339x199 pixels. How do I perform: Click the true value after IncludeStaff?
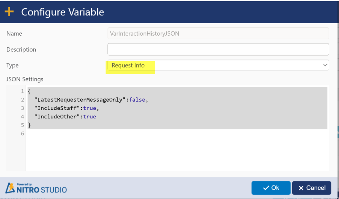click(x=89, y=108)
